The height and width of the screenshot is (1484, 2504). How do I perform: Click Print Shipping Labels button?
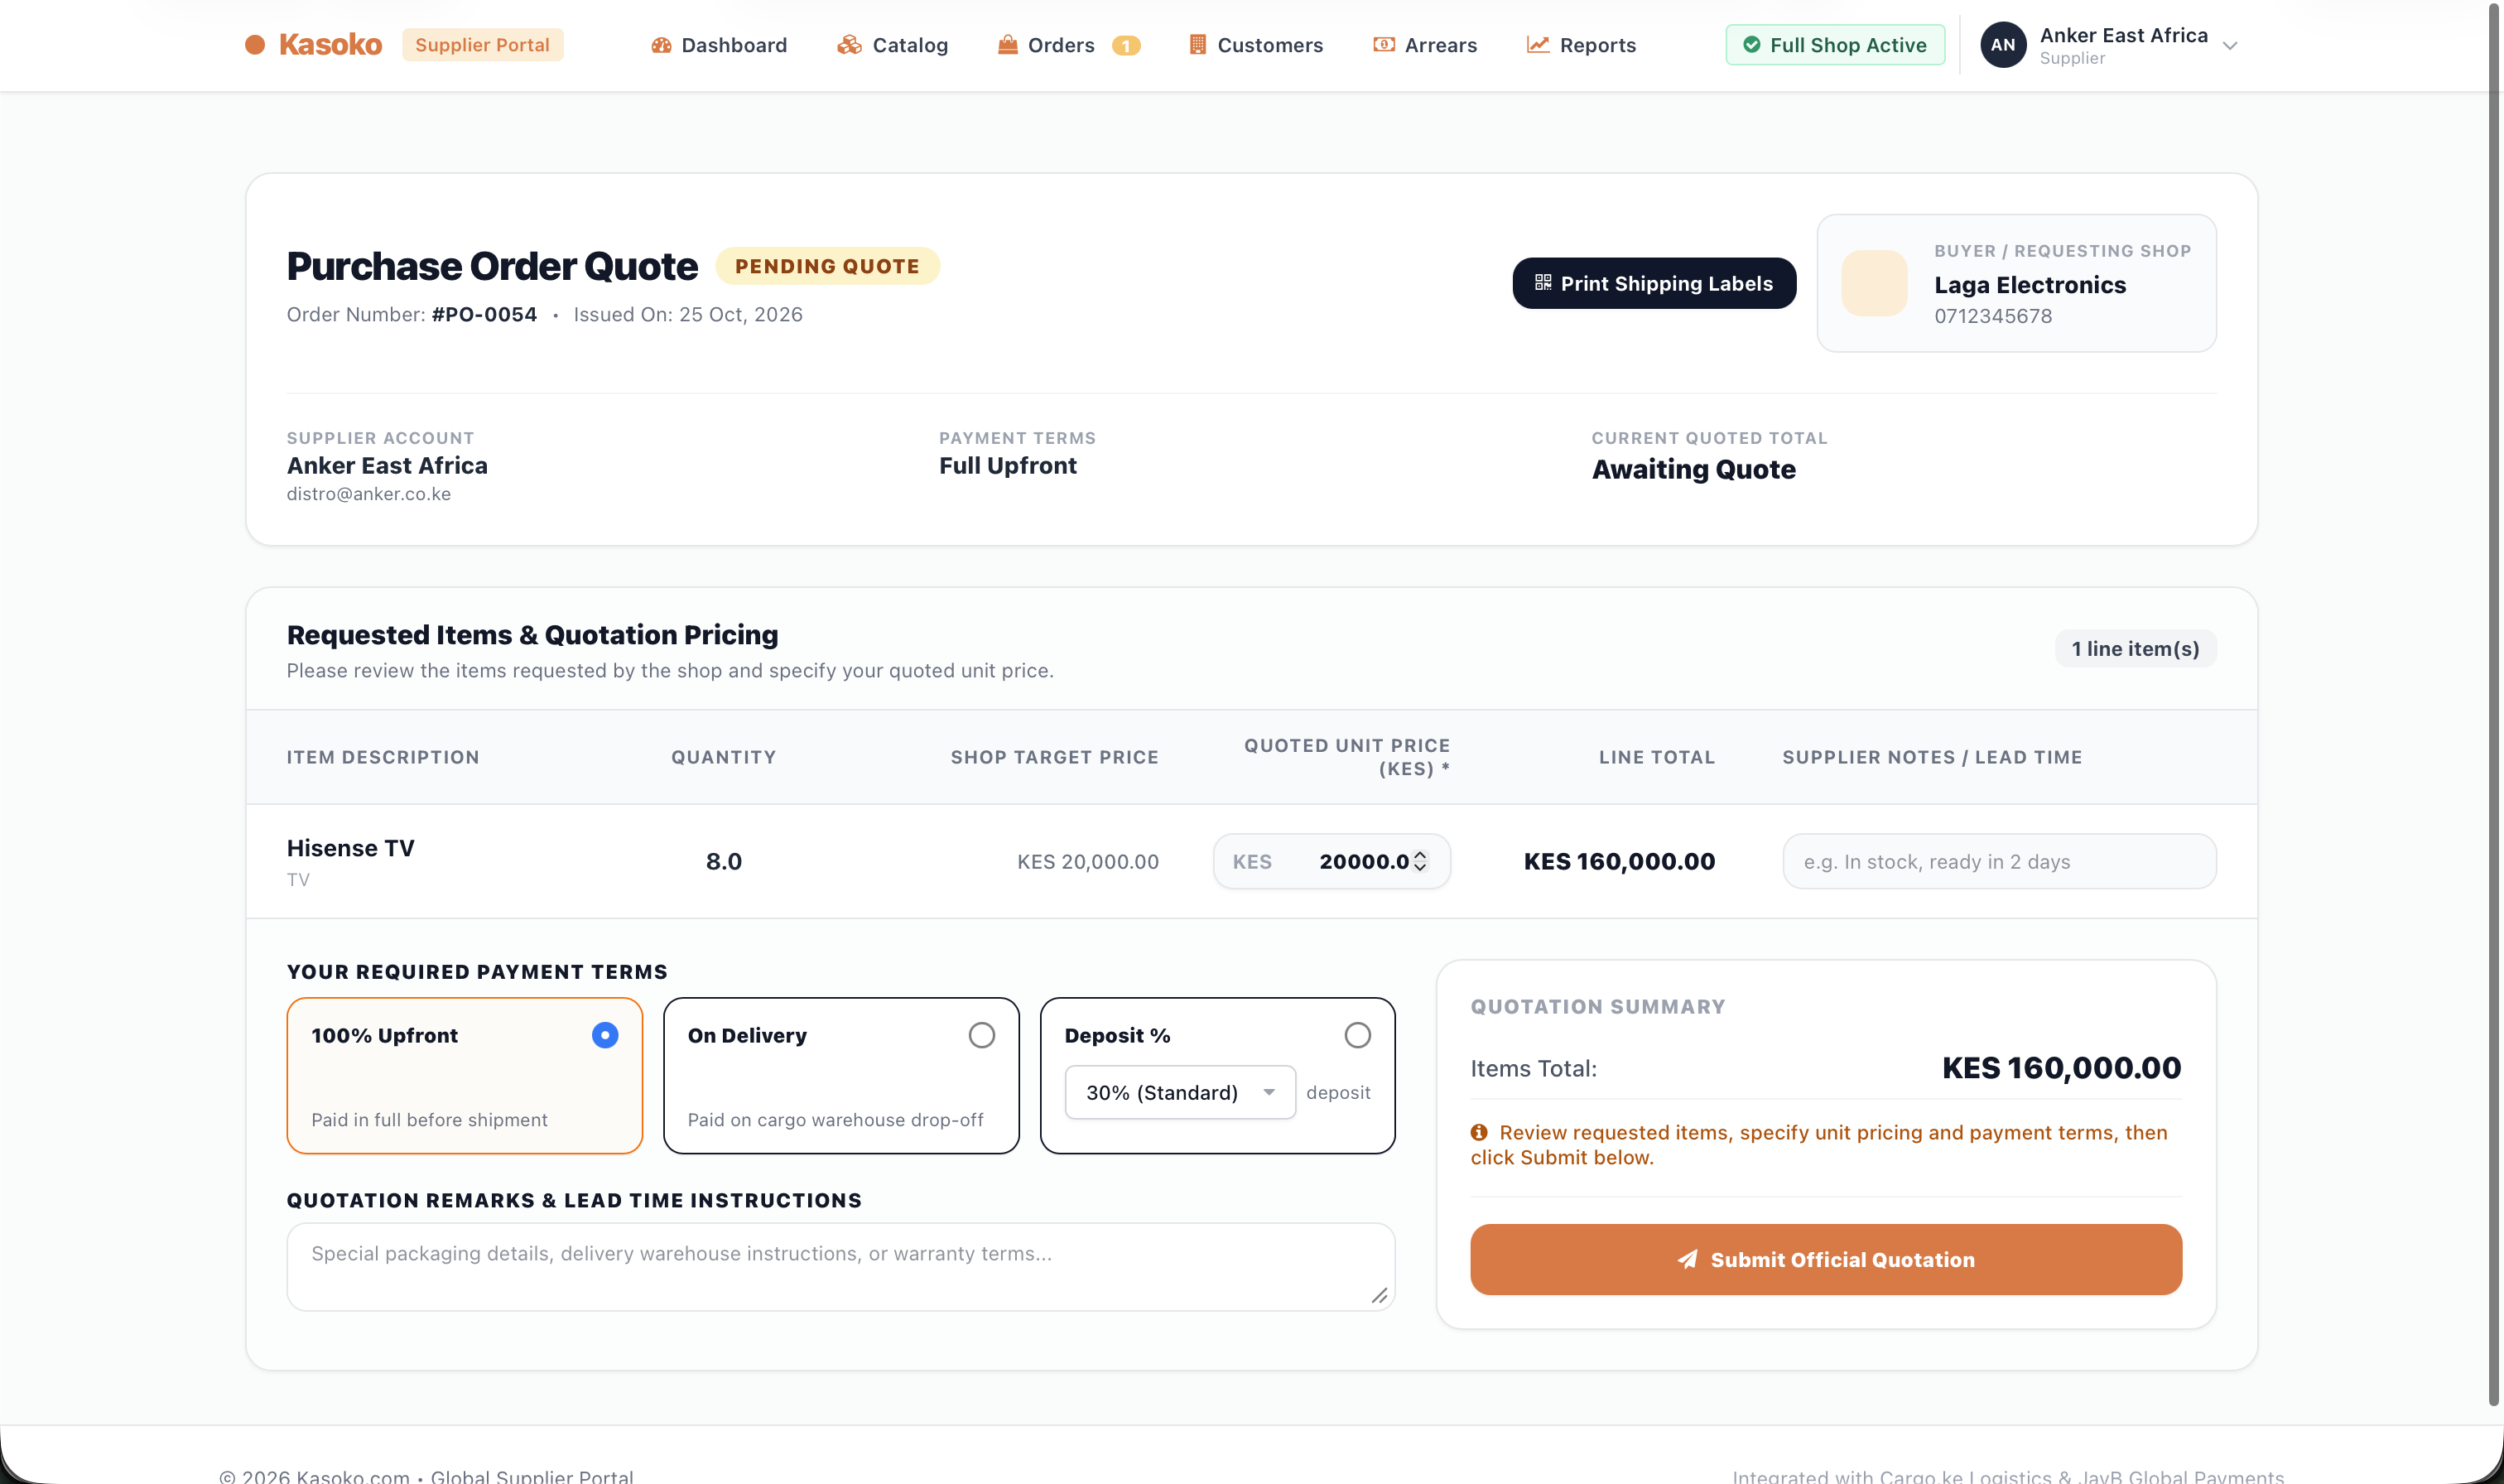1654,283
